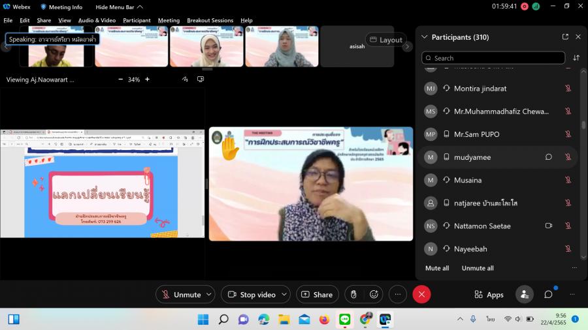Viewport: 588px width, 330px height.
Task: Open the reactions emoji picker
Action: [374, 295]
